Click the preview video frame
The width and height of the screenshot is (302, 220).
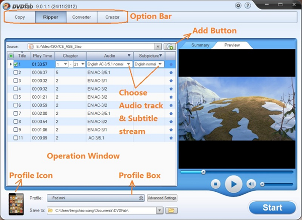tap(237, 109)
